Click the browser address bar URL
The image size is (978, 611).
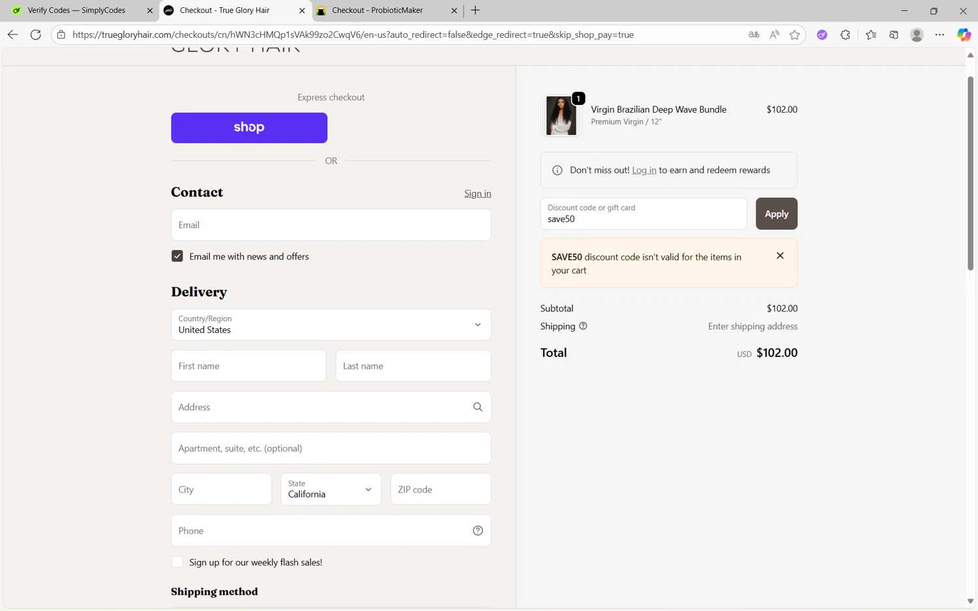(353, 35)
